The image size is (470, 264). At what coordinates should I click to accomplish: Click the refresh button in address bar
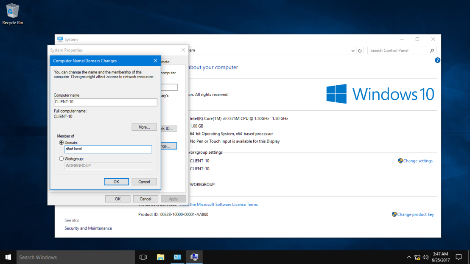pyautogui.click(x=360, y=51)
